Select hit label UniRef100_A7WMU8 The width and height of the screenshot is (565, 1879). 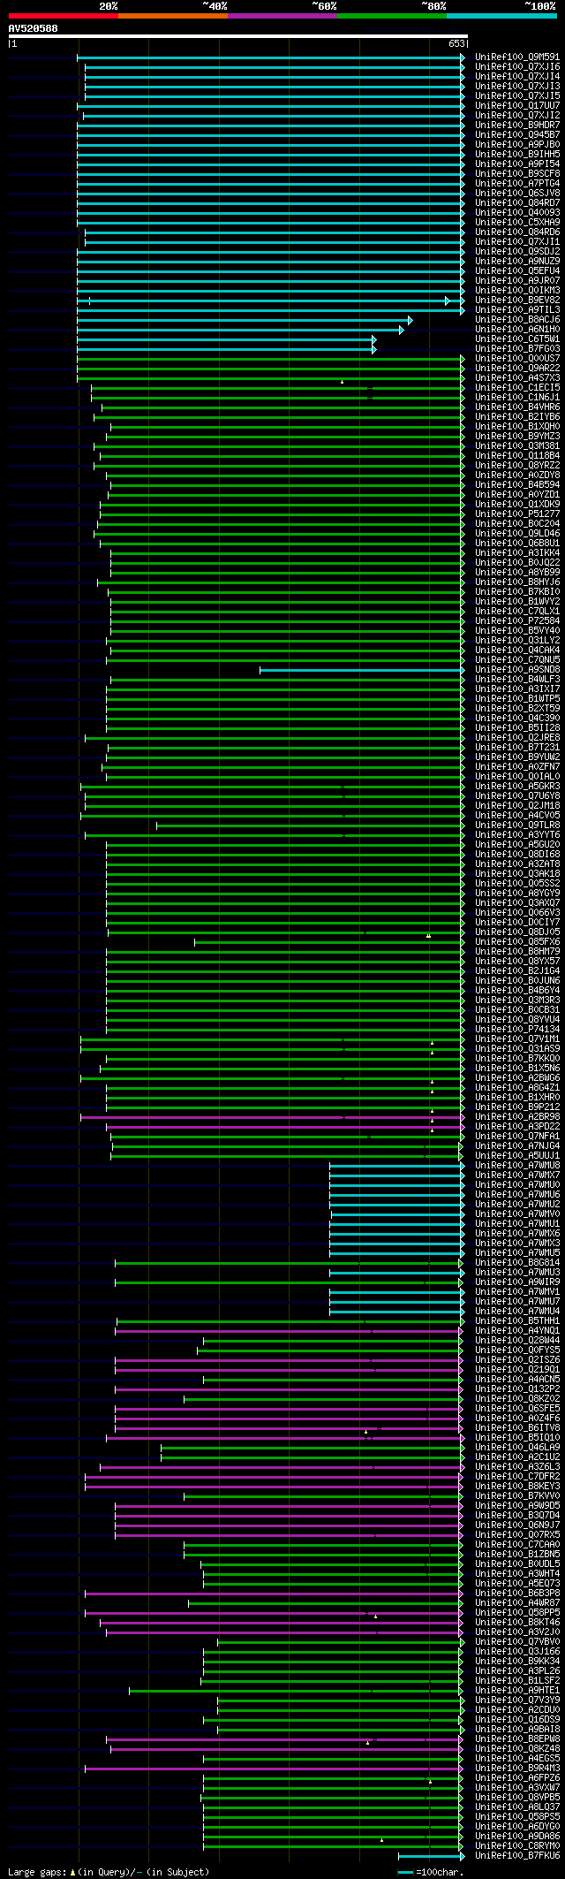[x=517, y=1166]
